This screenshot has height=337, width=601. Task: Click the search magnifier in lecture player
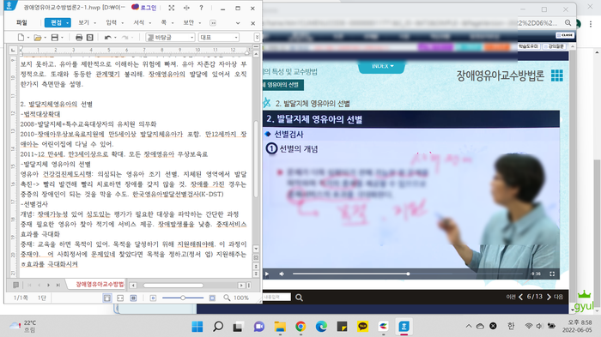tap(299, 298)
